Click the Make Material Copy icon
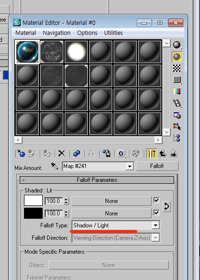200x280 pixels. (x=77, y=154)
